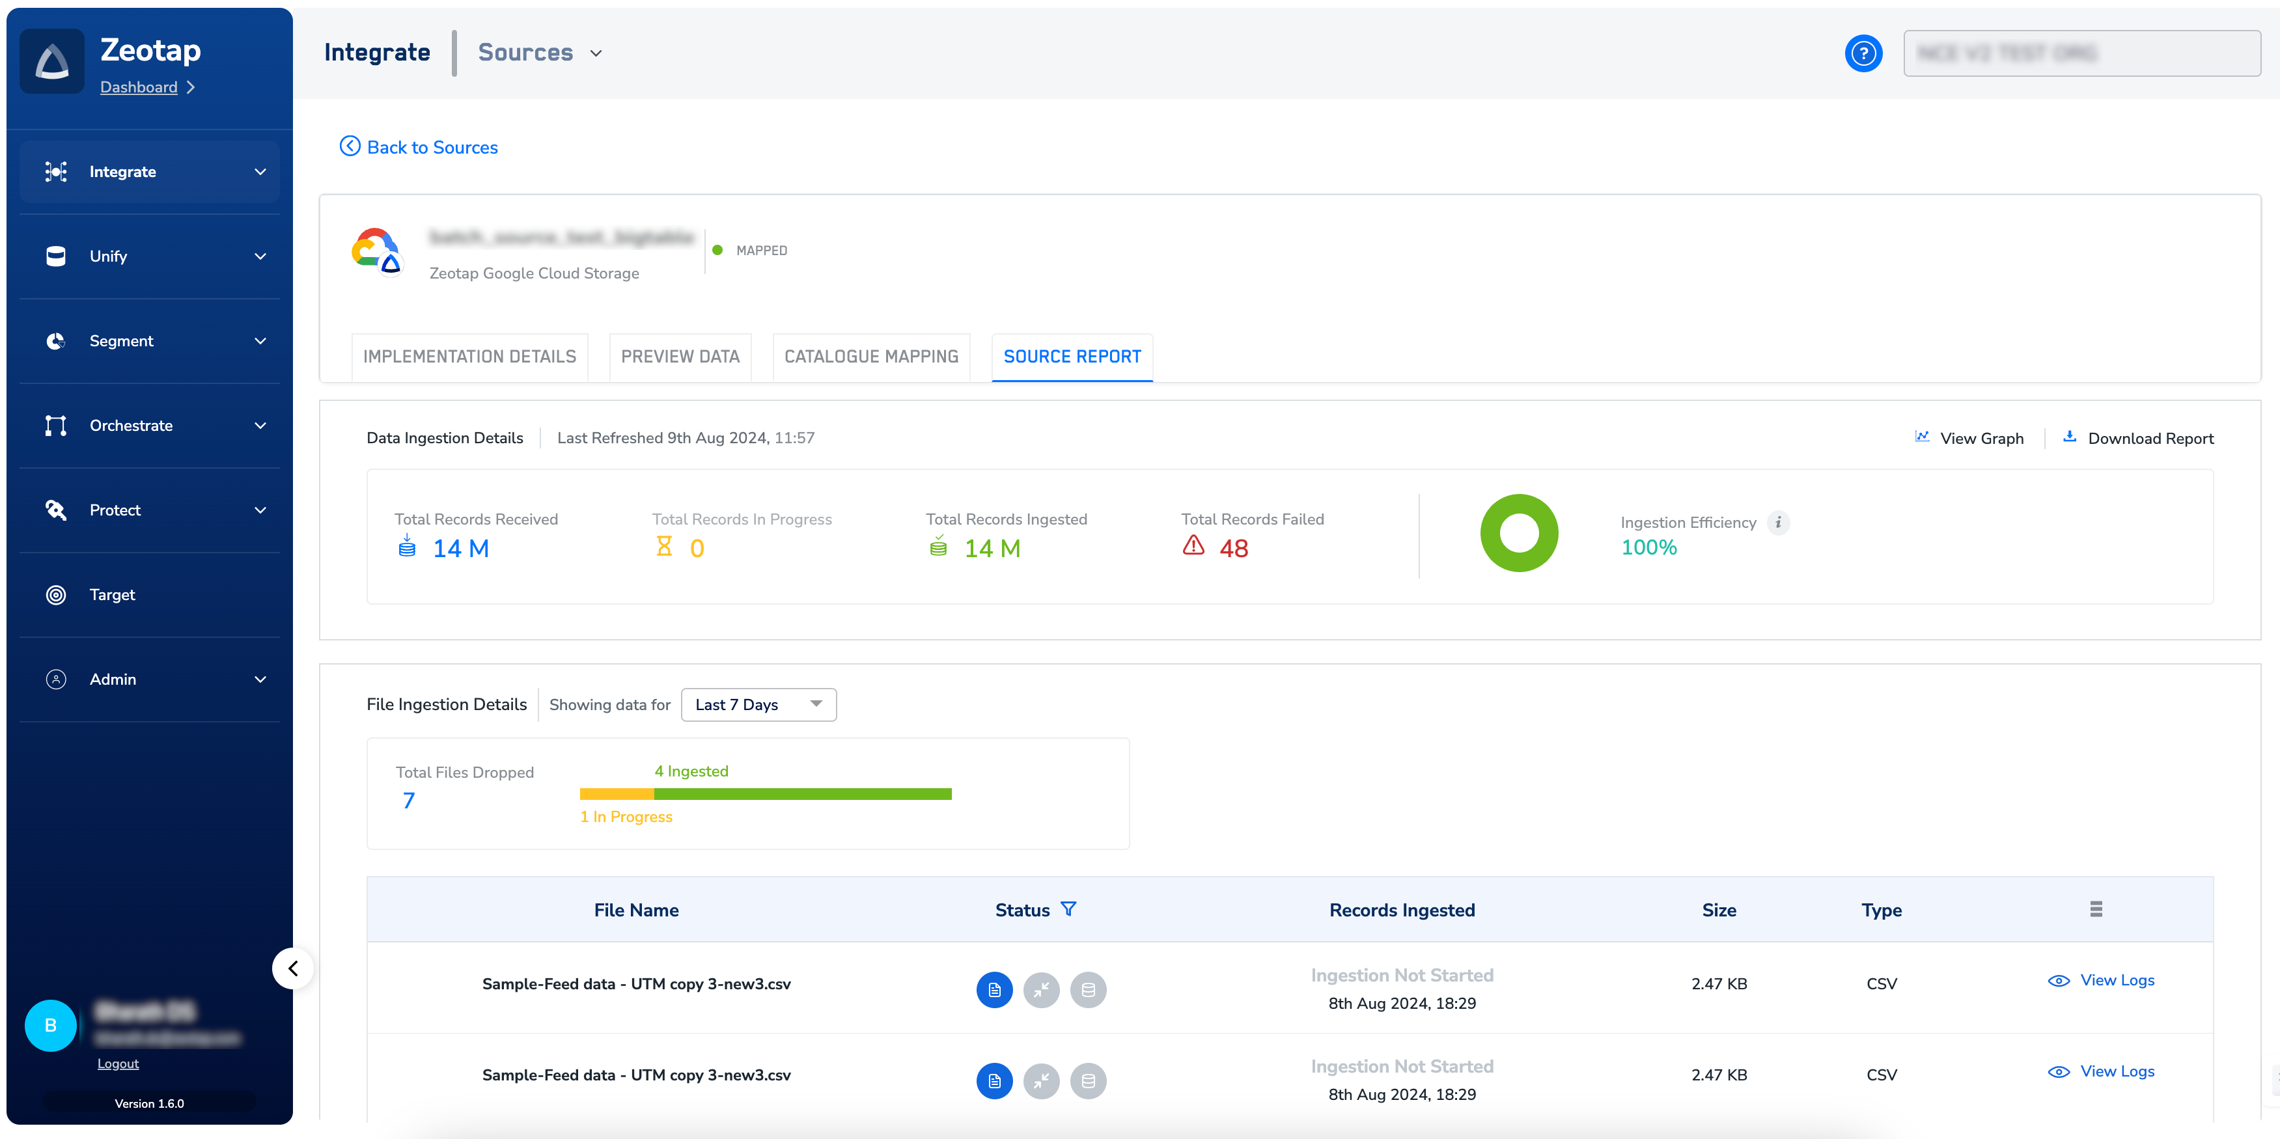Click the grey database status icon in the first row
This screenshot has height=1139, width=2280.
click(x=1088, y=989)
